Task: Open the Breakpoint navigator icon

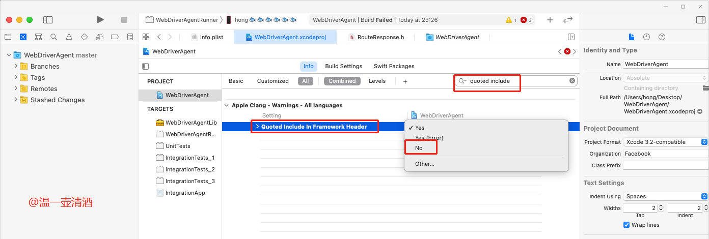Action: pos(115,37)
